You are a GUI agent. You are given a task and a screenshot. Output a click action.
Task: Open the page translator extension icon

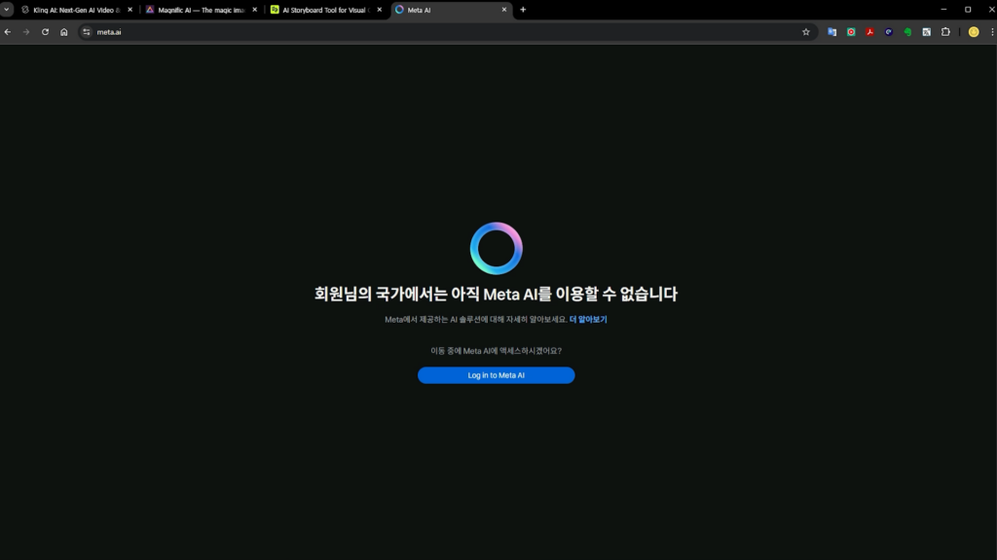pos(927,32)
